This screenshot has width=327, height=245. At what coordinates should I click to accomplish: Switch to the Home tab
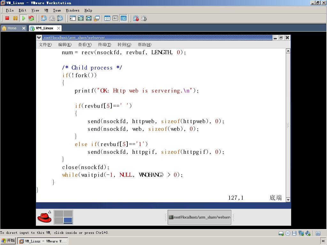[x=12, y=28]
